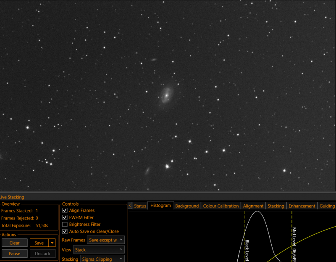Open the View dropdown showing Stack
The height and width of the screenshot is (262, 336).
pyautogui.click(x=99, y=250)
